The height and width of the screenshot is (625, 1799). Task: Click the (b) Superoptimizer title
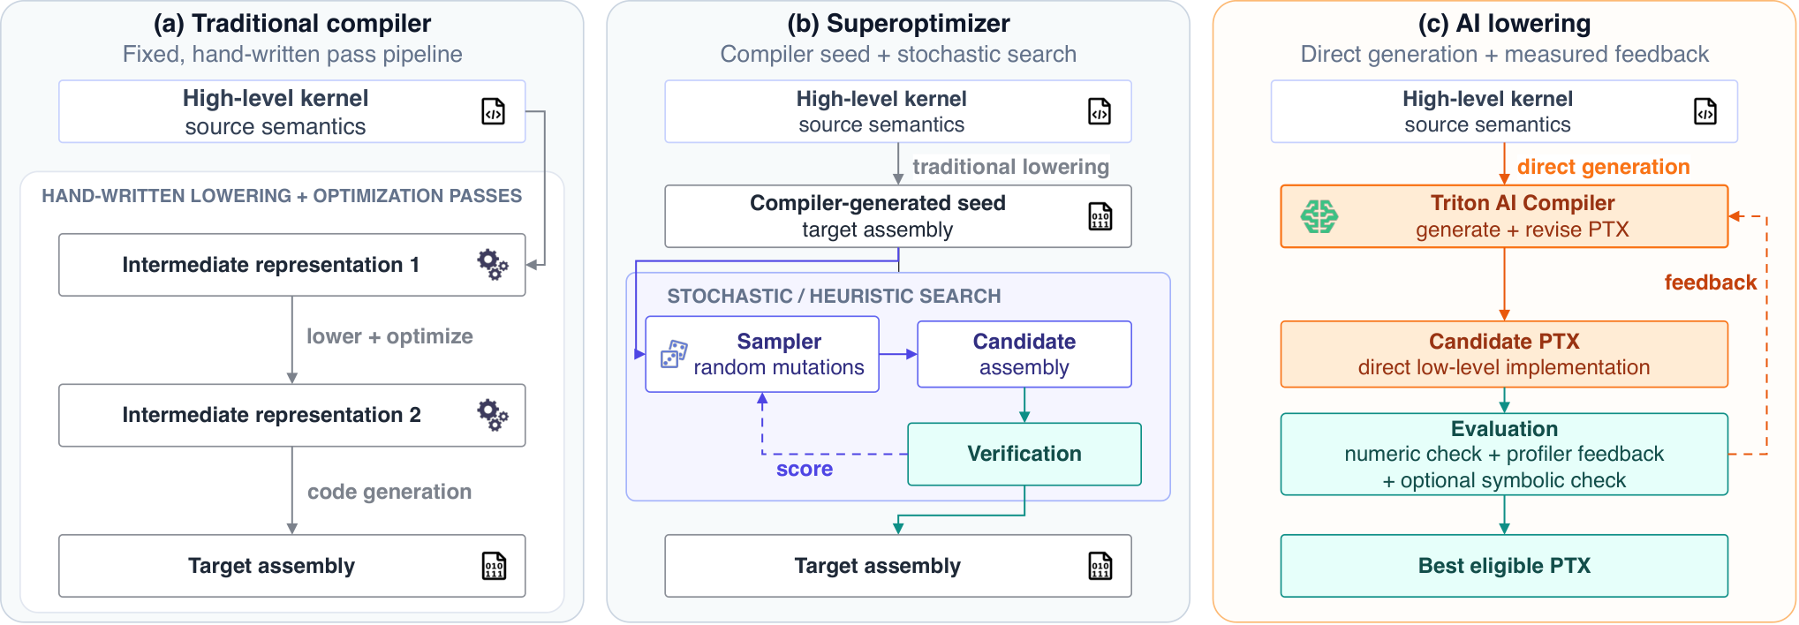[x=898, y=23]
